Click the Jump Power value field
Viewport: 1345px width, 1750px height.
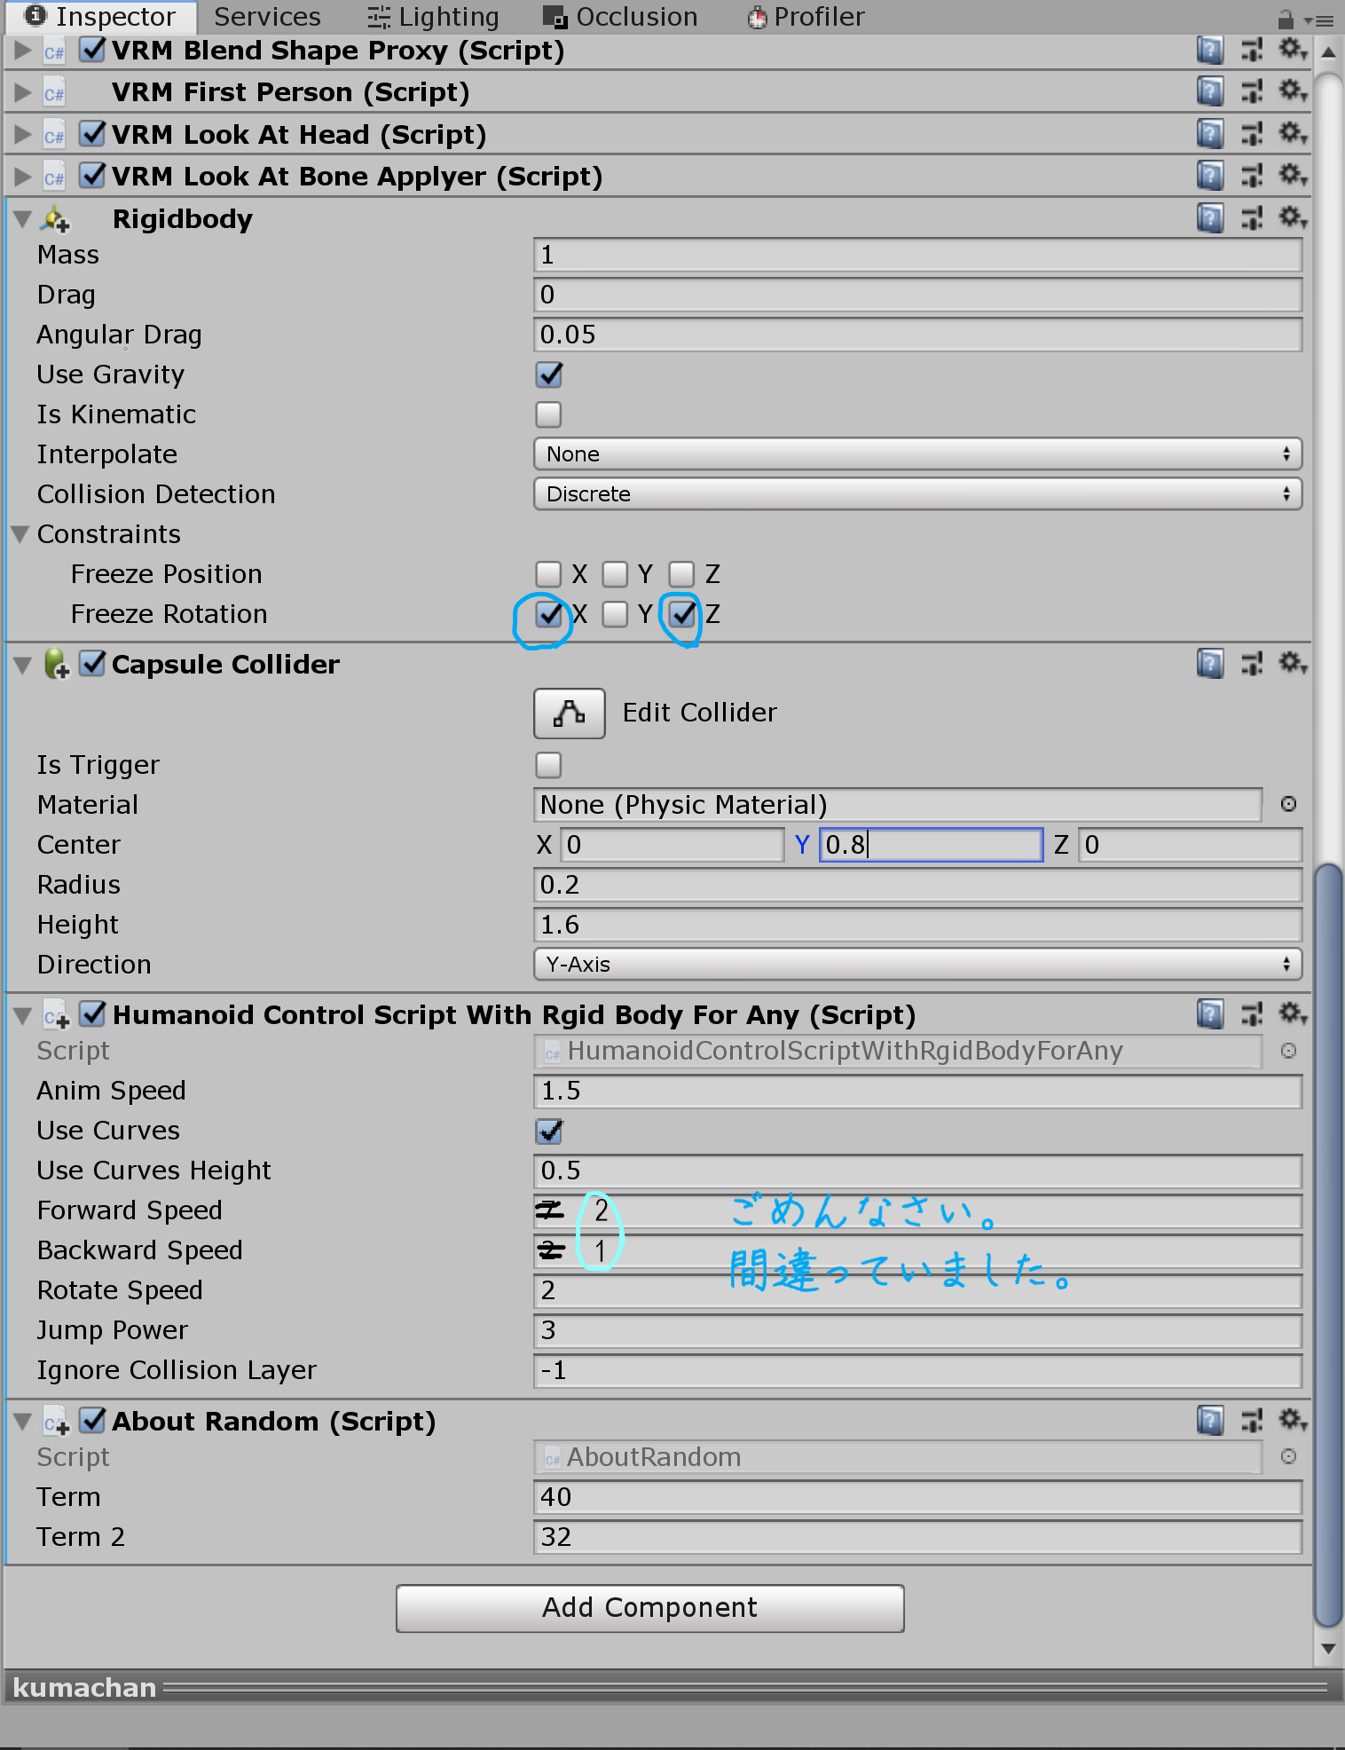click(x=917, y=1330)
